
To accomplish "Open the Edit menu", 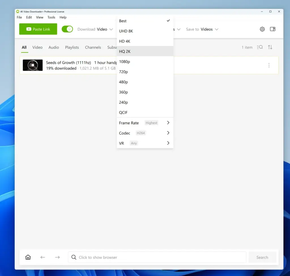I will 29,17.
